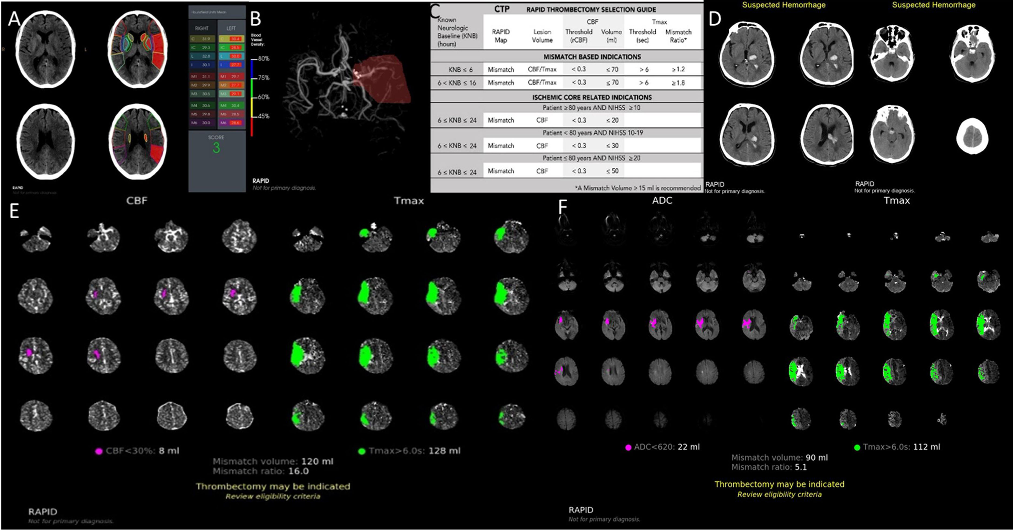Click the panel E letter label
The image size is (1013, 530).
14,211
